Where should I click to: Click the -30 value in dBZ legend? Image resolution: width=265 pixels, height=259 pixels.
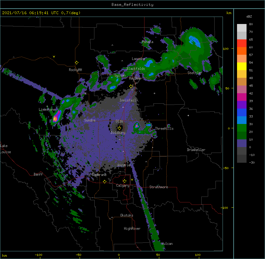252,162
